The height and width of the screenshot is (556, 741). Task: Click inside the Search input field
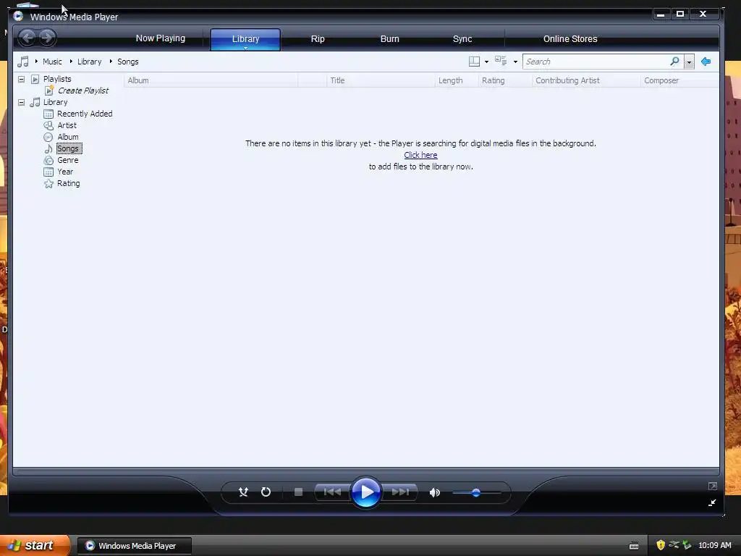[x=596, y=62]
